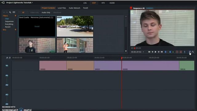Select Sequences in the filters list
The width and height of the screenshot is (197, 111).
pyautogui.click(x=9, y=21)
